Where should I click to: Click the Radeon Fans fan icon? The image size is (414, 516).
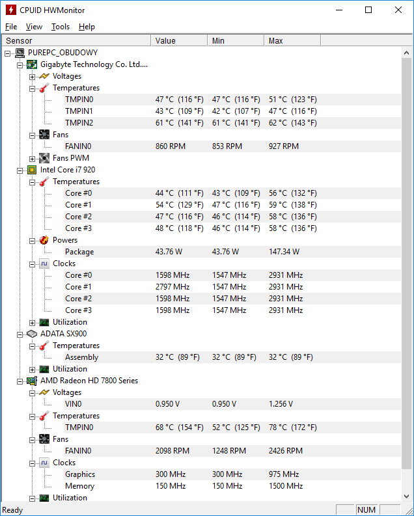(44, 439)
